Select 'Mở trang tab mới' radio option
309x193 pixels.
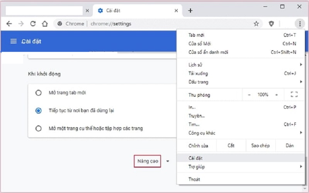38,93
